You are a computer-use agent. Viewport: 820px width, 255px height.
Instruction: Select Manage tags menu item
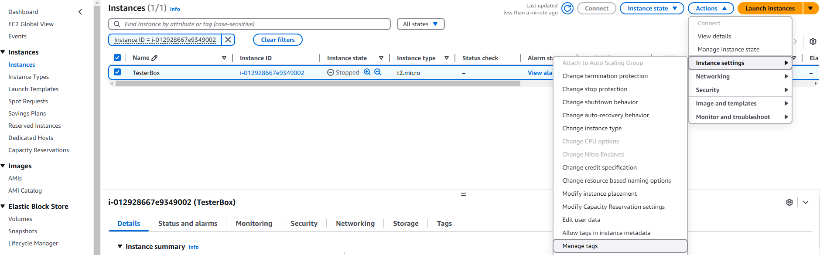pyautogui.click(x=580, y=246)
